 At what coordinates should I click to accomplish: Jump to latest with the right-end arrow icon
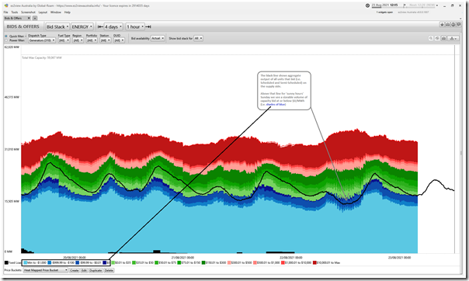(x=148, y=27)
